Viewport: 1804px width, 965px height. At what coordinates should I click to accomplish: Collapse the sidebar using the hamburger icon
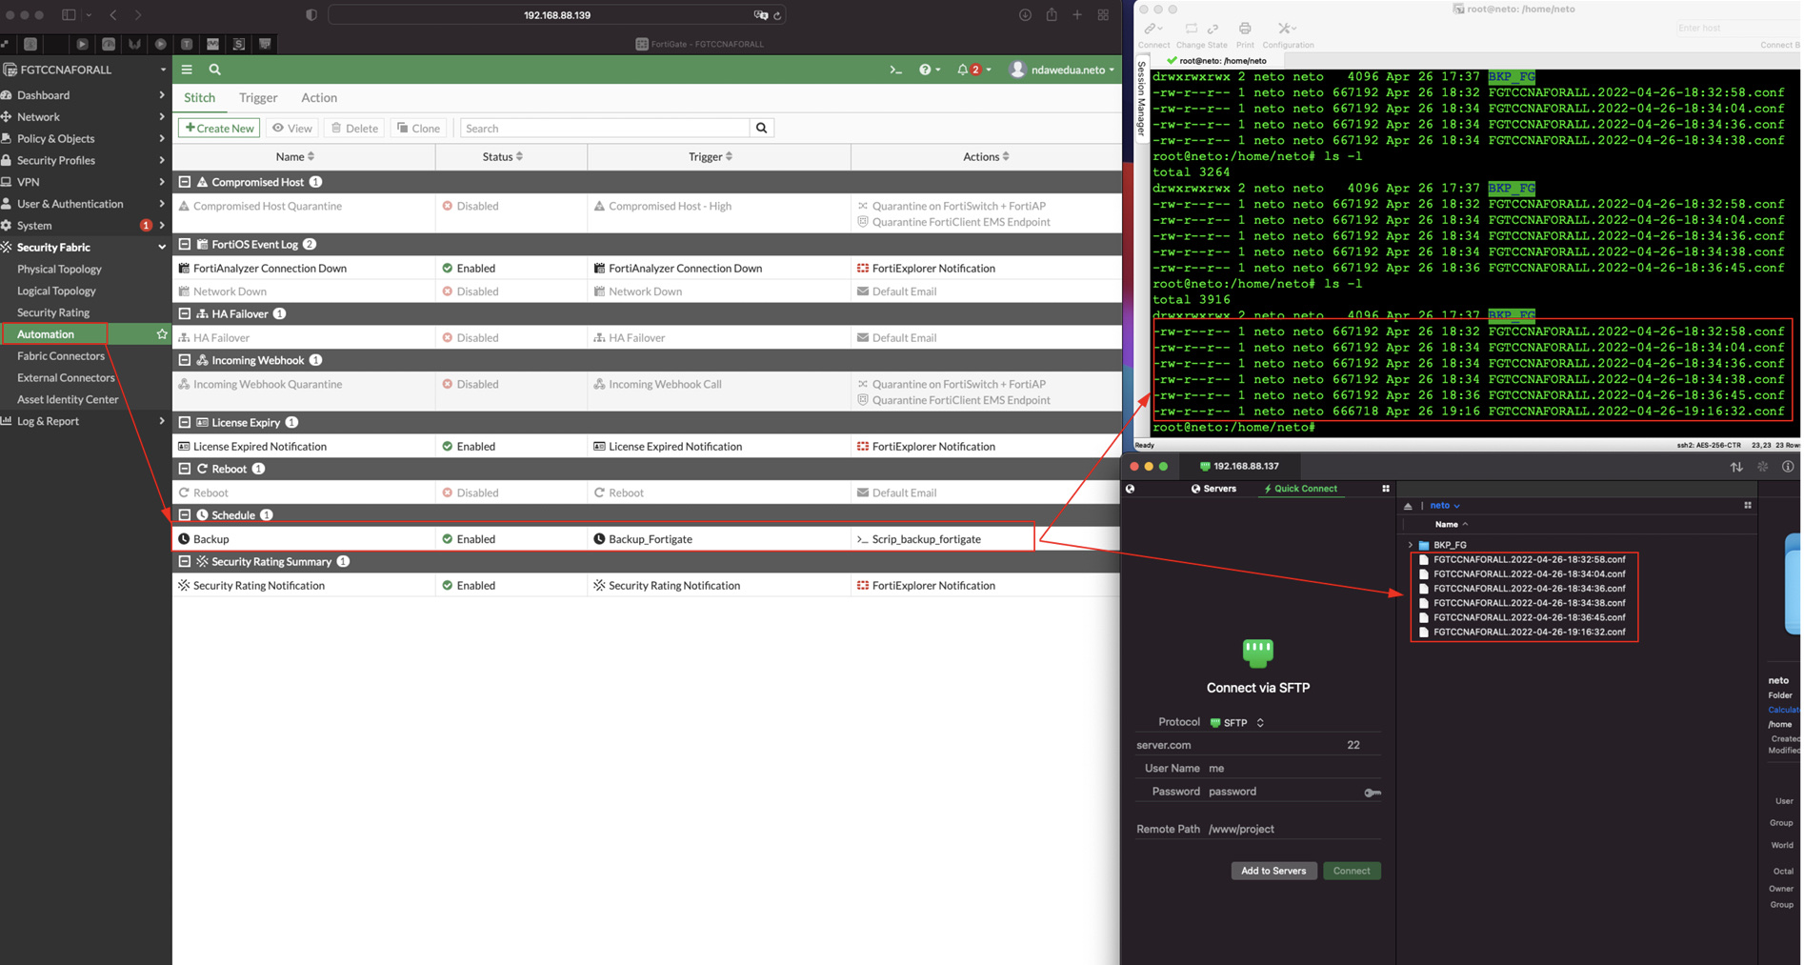tap(187, 70)
